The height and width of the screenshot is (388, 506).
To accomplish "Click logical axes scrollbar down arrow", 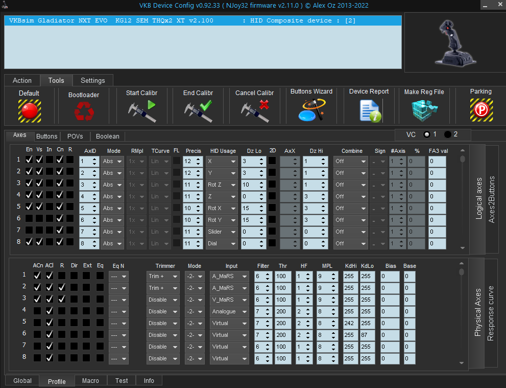I will click(463, 248).
